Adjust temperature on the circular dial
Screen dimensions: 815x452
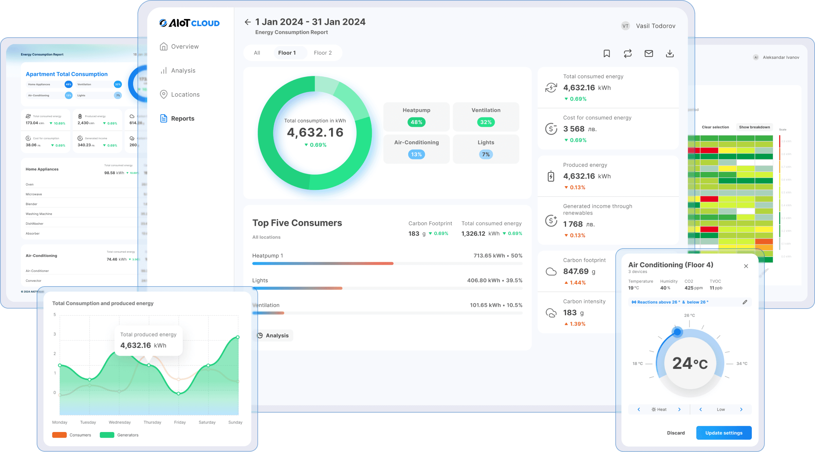tap(677, 332)
